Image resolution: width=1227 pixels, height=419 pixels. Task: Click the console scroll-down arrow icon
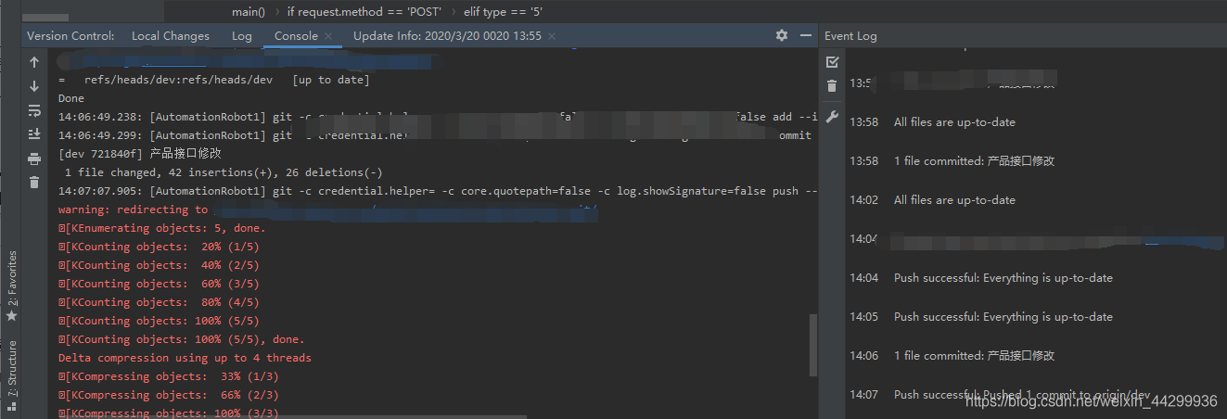(34, 86)
